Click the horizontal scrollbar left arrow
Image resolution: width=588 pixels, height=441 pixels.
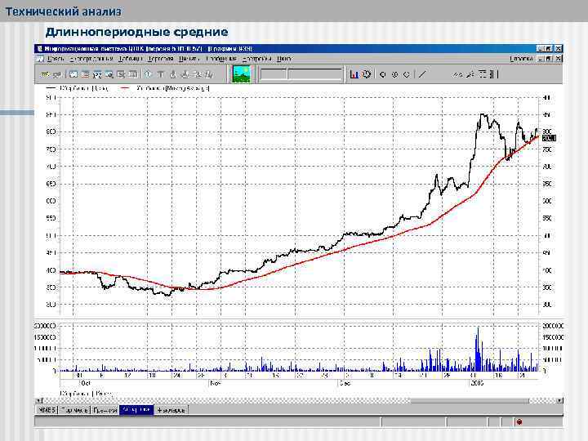point(38,400)
